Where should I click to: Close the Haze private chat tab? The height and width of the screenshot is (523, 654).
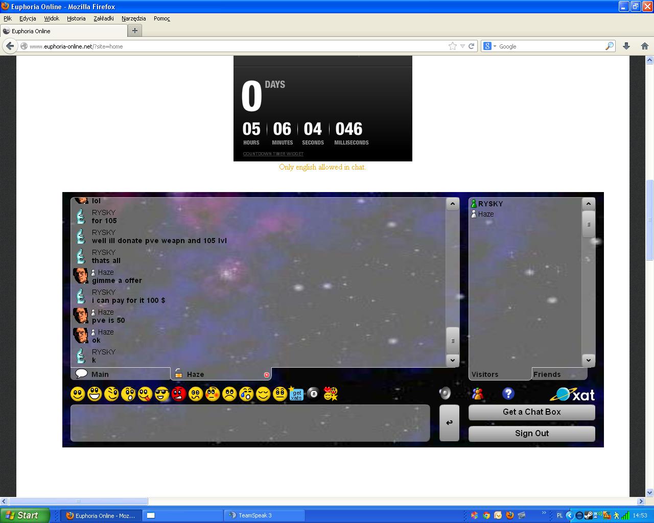[x=267, y=375]
